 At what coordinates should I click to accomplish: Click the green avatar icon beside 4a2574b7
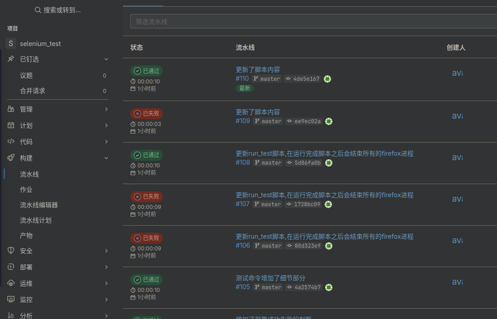(329, 287)
